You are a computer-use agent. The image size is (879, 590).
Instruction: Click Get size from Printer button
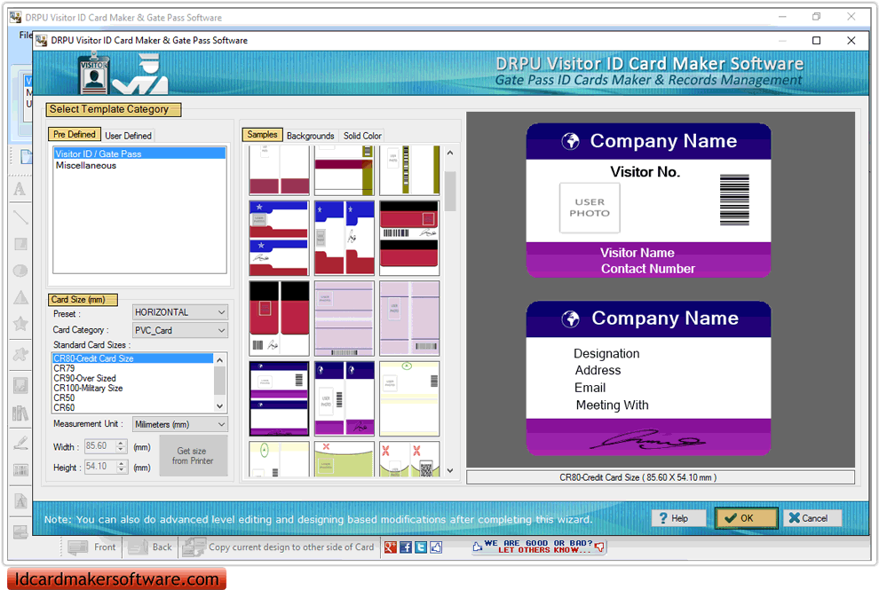(194, 456)
